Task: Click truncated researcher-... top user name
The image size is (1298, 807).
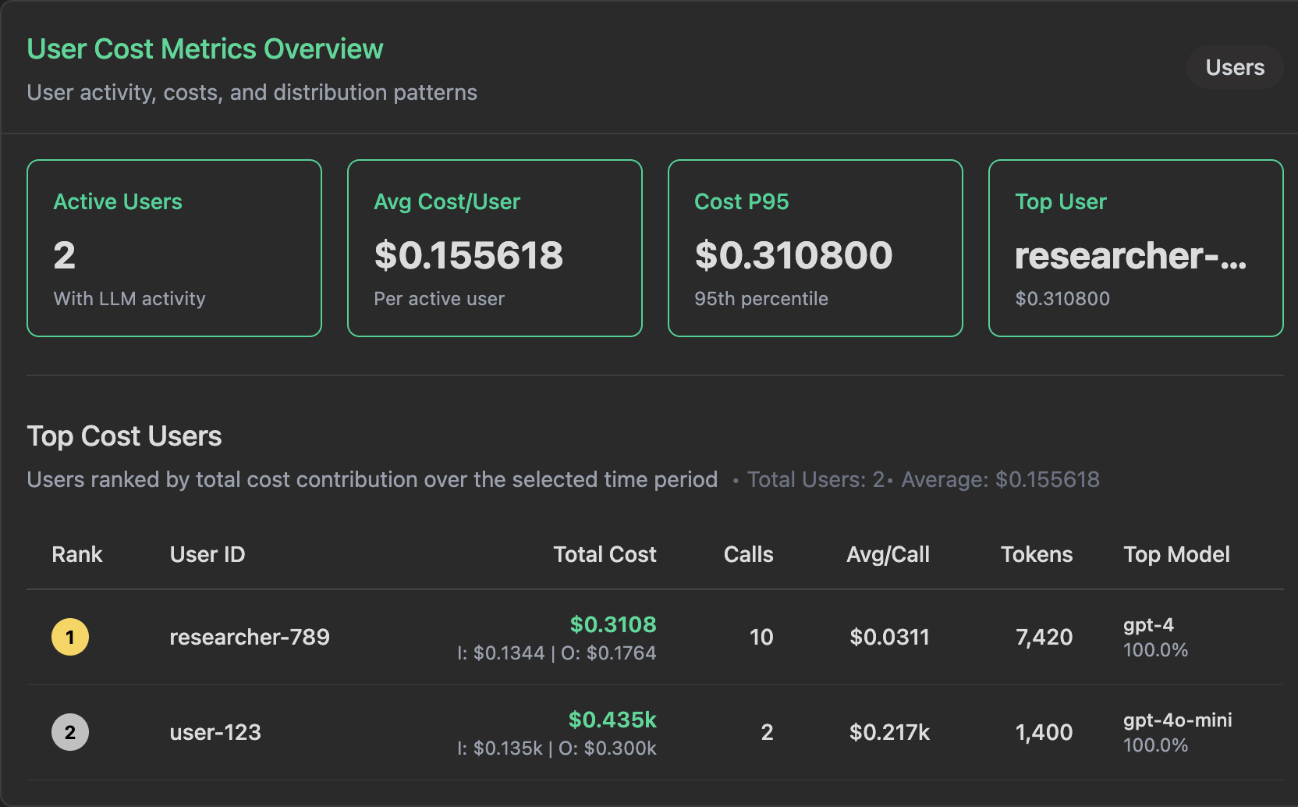Action: [x=1130, y=255]
